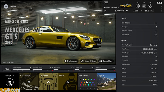Click Max Torque 478.8 ft-lb row
Screen dimensions: 164x92
click(139, 53)
